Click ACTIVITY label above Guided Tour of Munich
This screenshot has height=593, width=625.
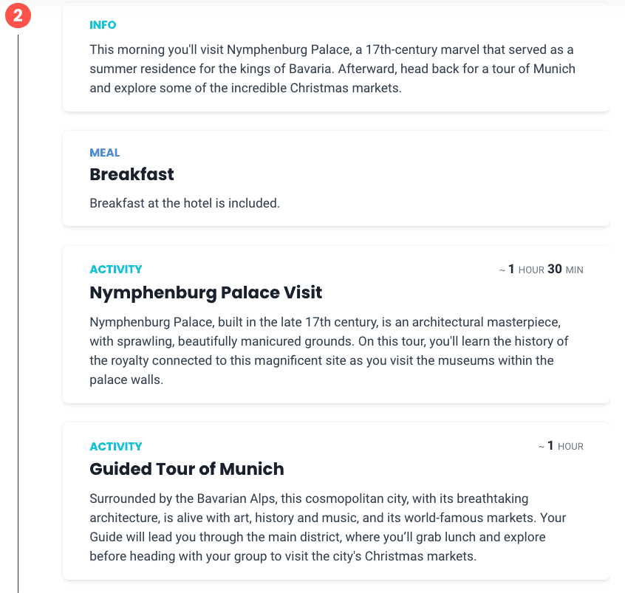tap(115, 446)
